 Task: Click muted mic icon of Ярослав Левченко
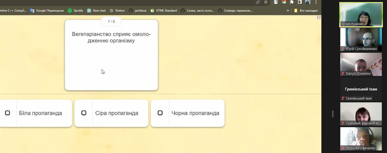[x=343, y=148]
